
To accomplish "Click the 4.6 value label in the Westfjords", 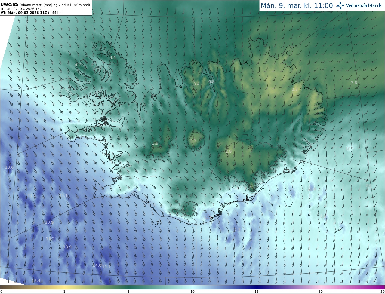I will (113, 57).
